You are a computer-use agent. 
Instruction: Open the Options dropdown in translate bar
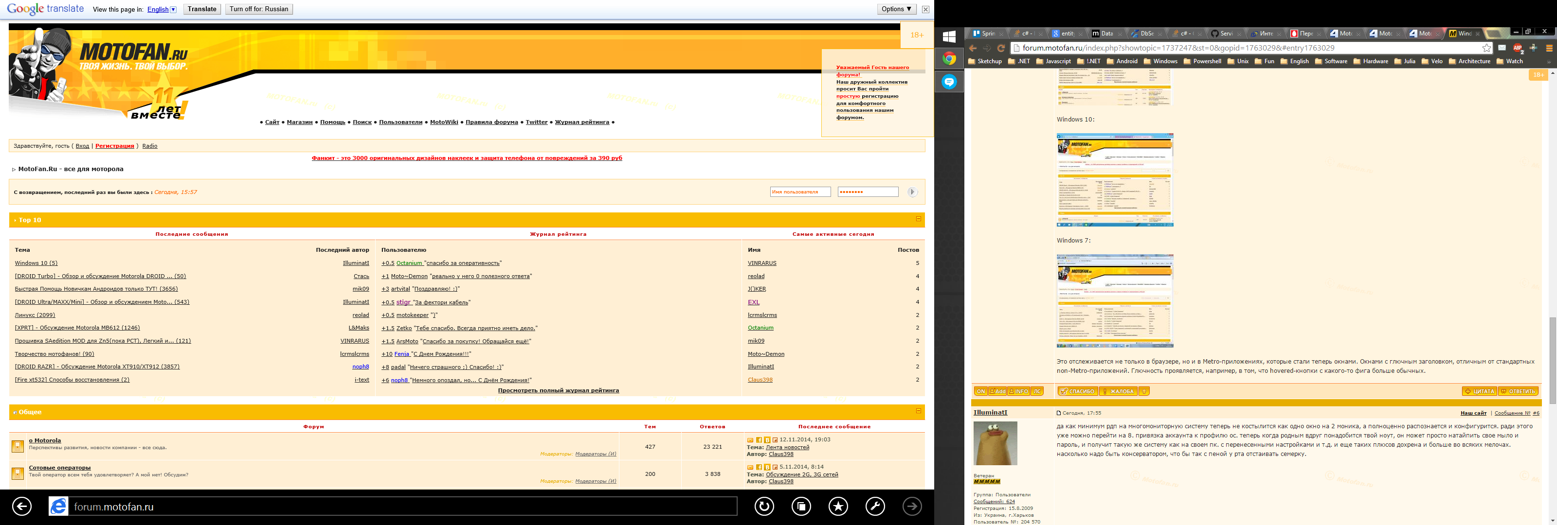896,9
